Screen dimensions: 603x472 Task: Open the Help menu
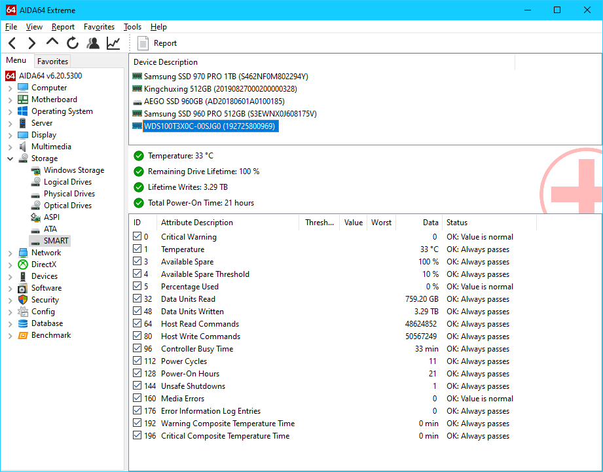158,27
